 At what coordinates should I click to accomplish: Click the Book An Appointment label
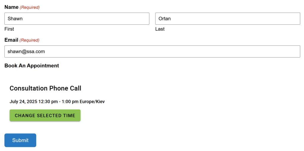coord(32,66)
